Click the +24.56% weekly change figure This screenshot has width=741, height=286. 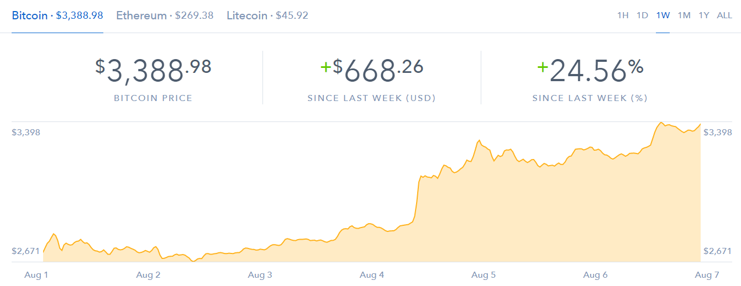590,70
